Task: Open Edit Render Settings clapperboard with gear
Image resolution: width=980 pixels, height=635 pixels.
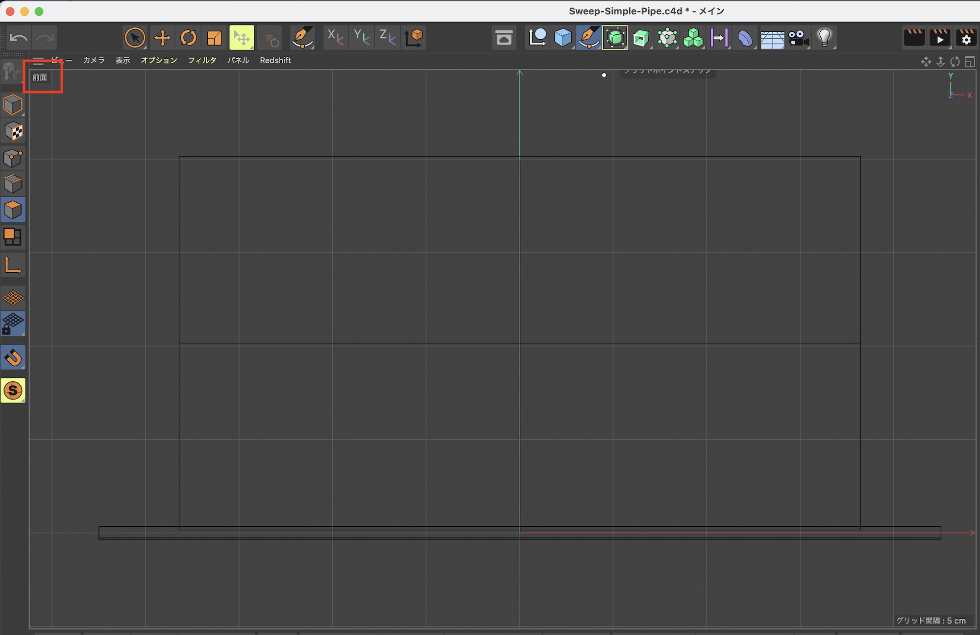Action: [966, 38]
